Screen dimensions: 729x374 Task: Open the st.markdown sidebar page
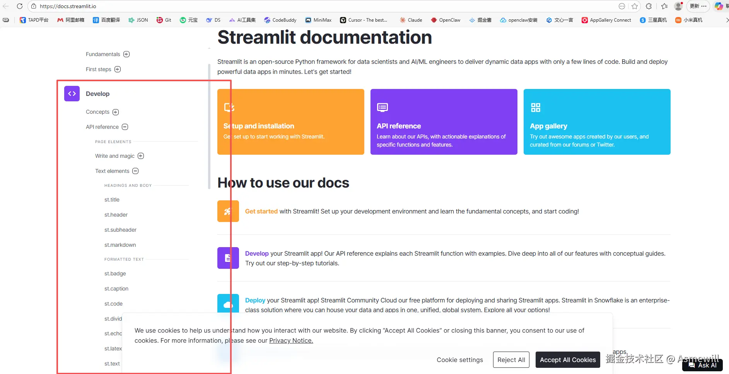pos(120,245)
